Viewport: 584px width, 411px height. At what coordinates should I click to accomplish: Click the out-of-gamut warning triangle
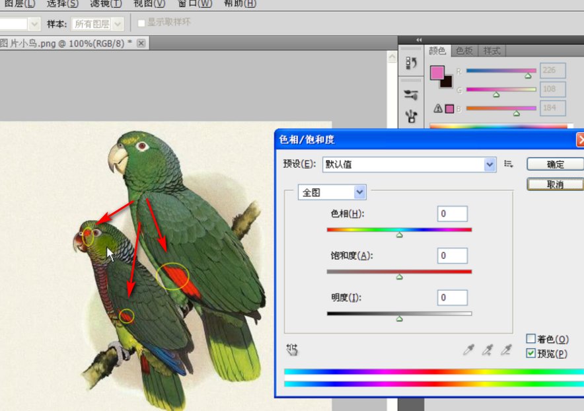(x=437, y=108)
